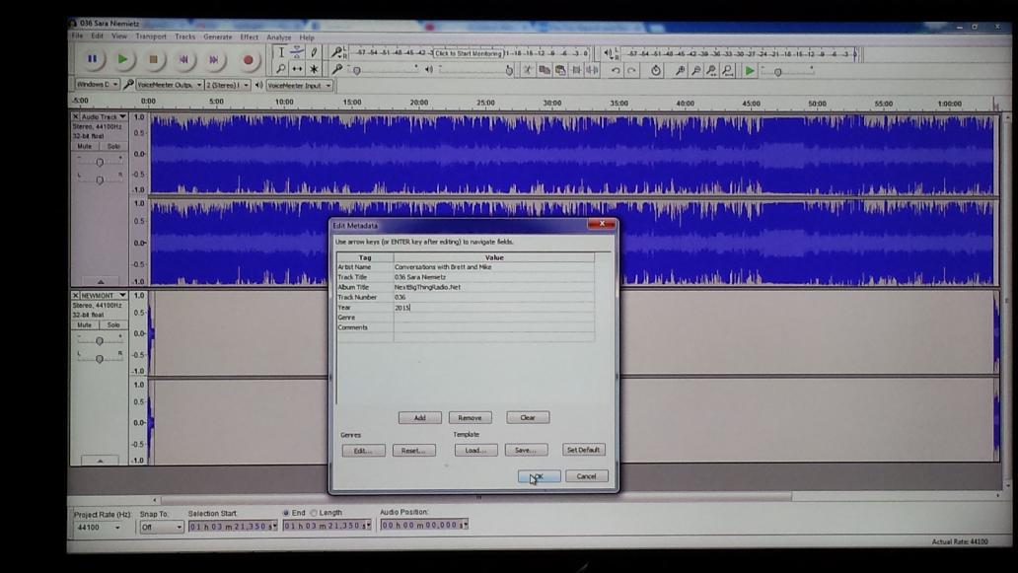The height and width of the screenshot is (573, 1018).
Task: Skip to end of the project
Action: coord(214,60)
